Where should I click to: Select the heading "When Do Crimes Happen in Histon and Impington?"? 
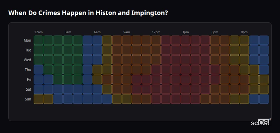[88, 13]
